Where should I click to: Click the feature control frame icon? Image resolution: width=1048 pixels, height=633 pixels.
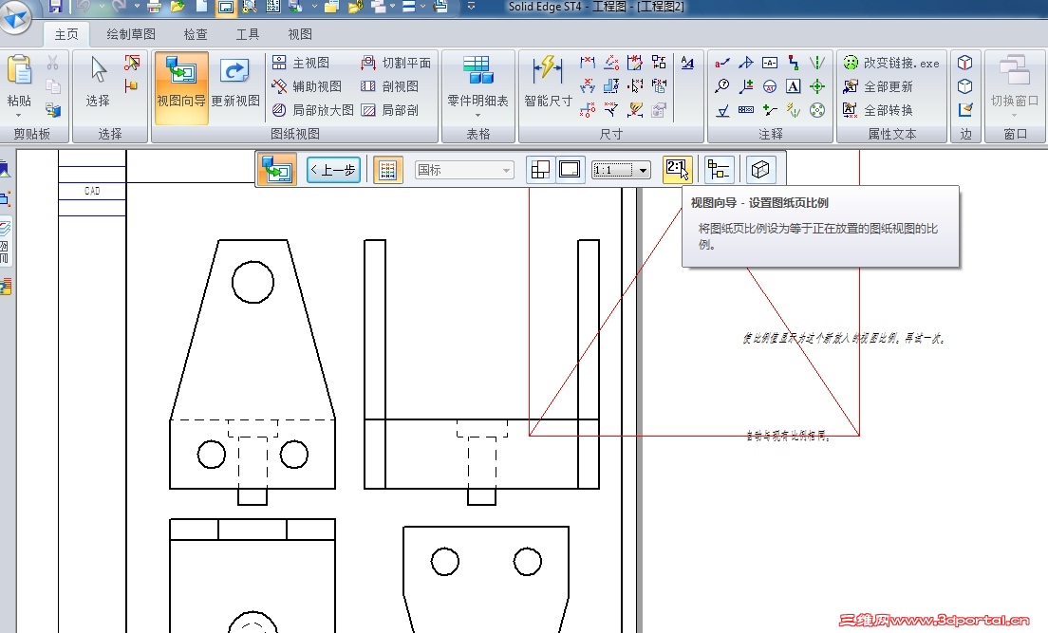click(x=746, y=110)
